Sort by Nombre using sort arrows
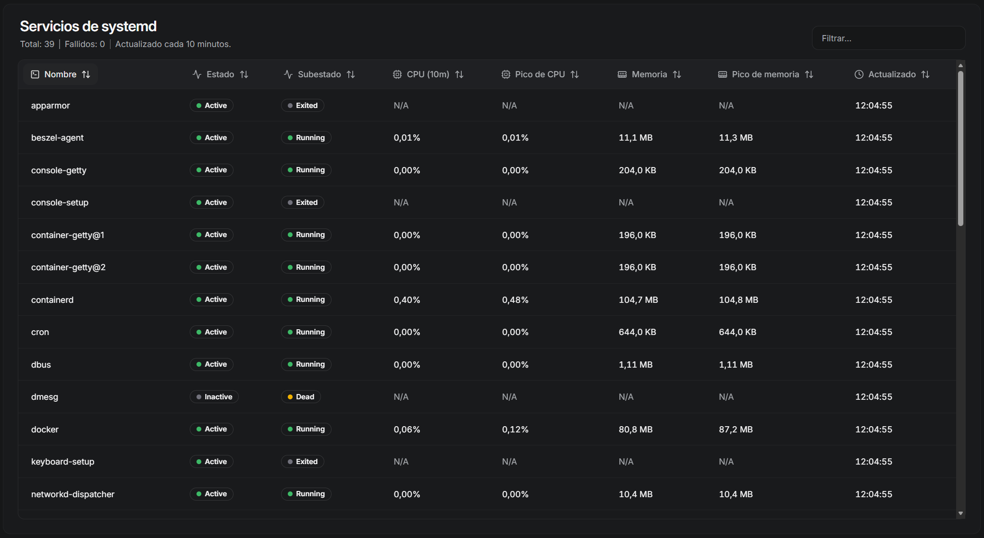 point(86,74)
